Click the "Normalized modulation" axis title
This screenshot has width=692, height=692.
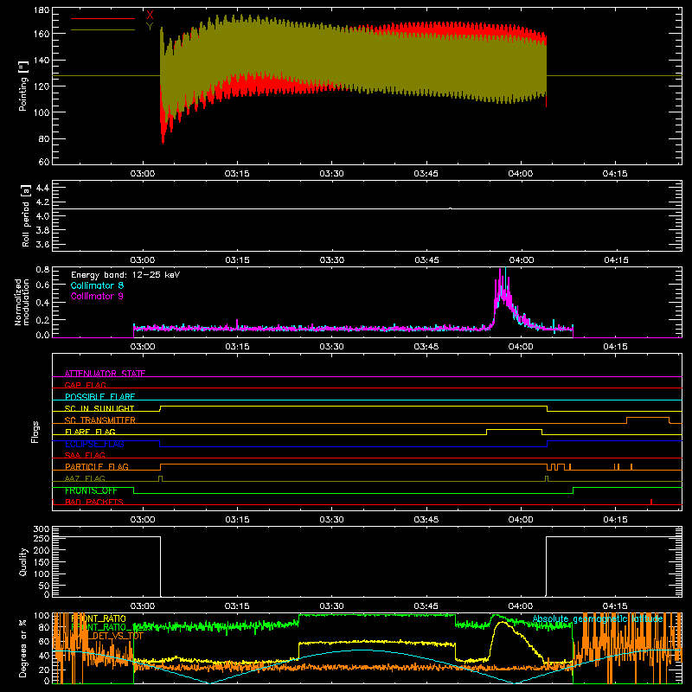(x=22, y=302)
